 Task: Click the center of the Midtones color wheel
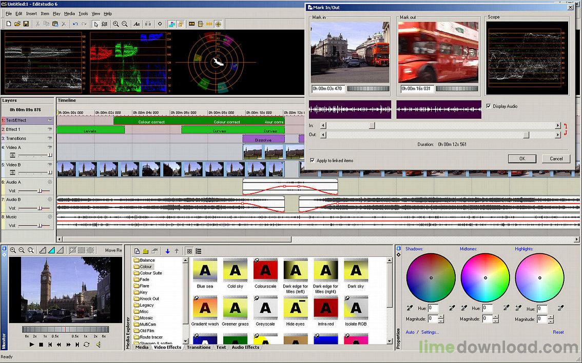[484, 279]
